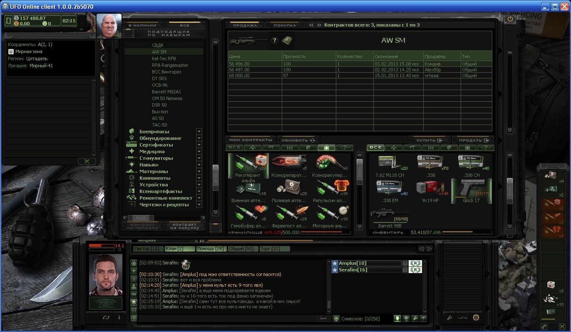Viewport: 571px width, 332px height.
Task: Open the Сектор [12] chat tab
Action: click(x=148, y=249)
